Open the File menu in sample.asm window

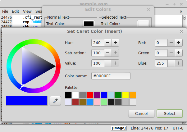(x=5, y=11)
